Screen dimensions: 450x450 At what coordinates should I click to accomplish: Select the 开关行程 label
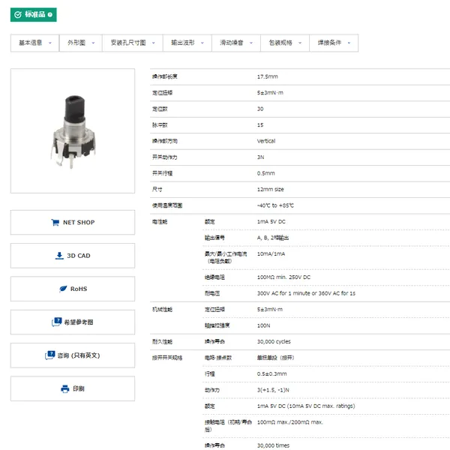pyautogui.click(x=163, y=173)
